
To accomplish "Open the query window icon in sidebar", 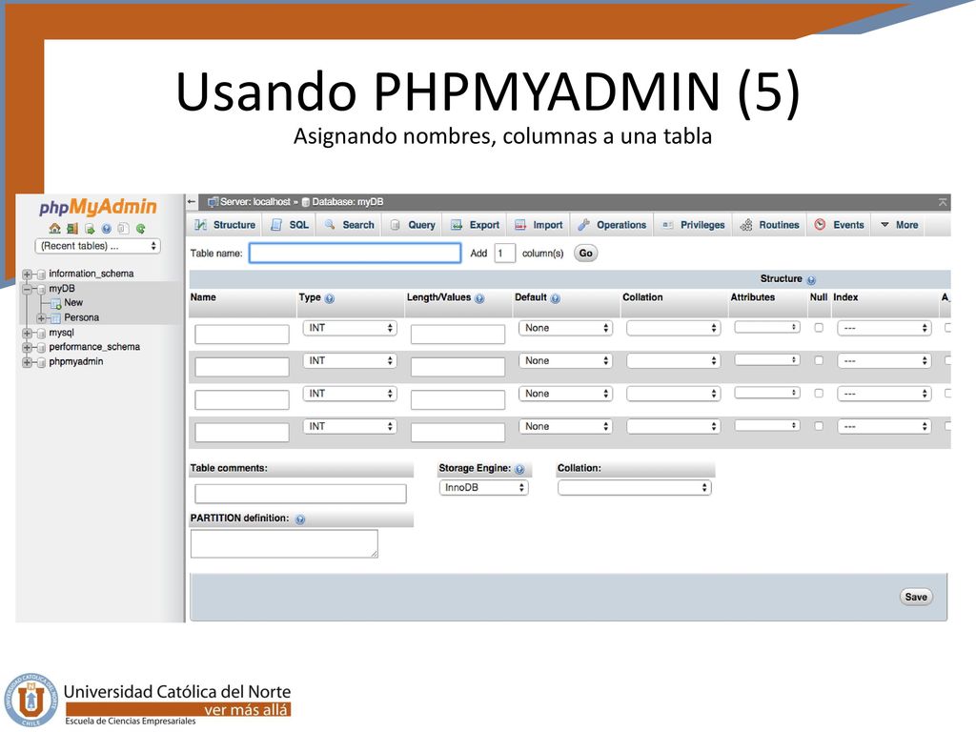I will 90,229.
